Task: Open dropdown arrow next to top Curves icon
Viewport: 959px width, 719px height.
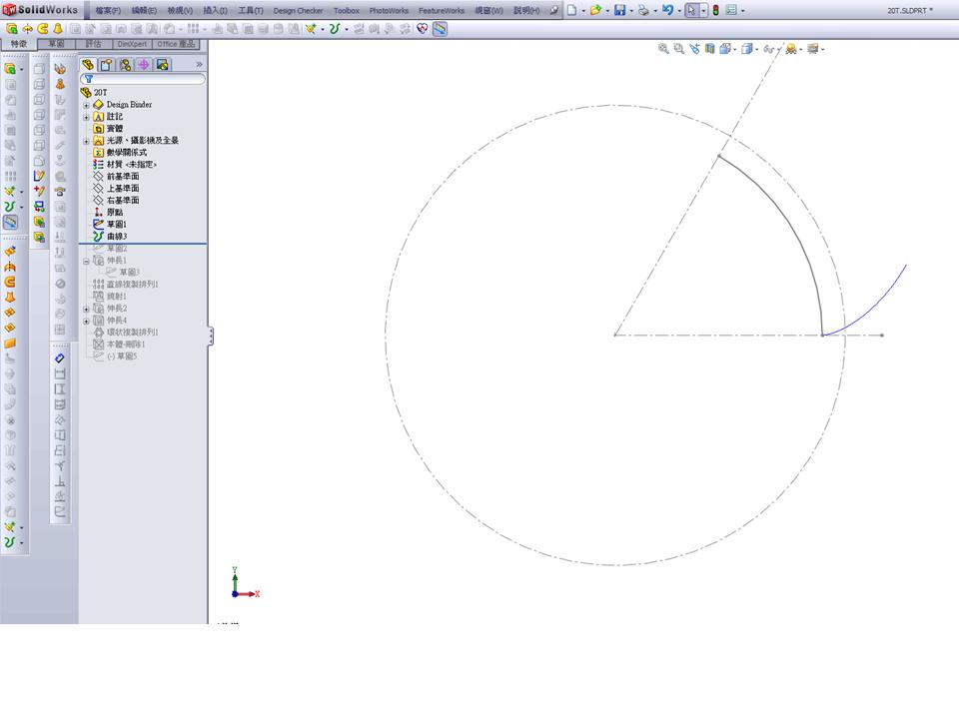Action: pyautogui.click(x=347, y=29)
